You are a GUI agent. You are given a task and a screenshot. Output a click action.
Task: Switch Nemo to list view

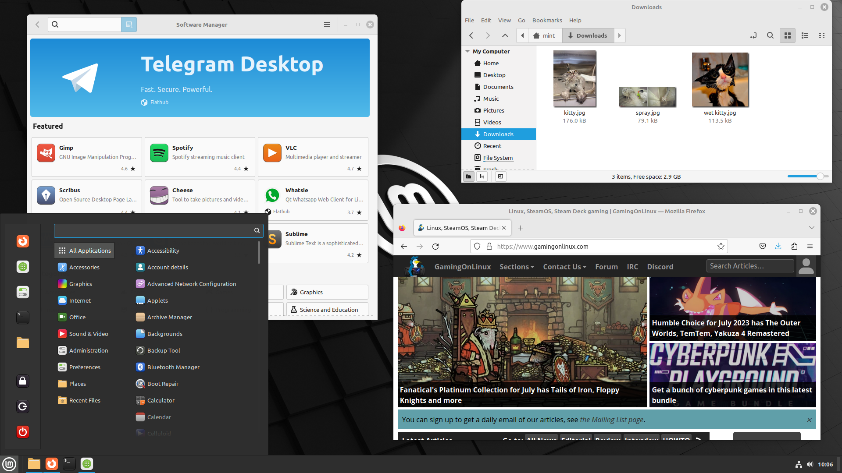(x=805, y=35)
